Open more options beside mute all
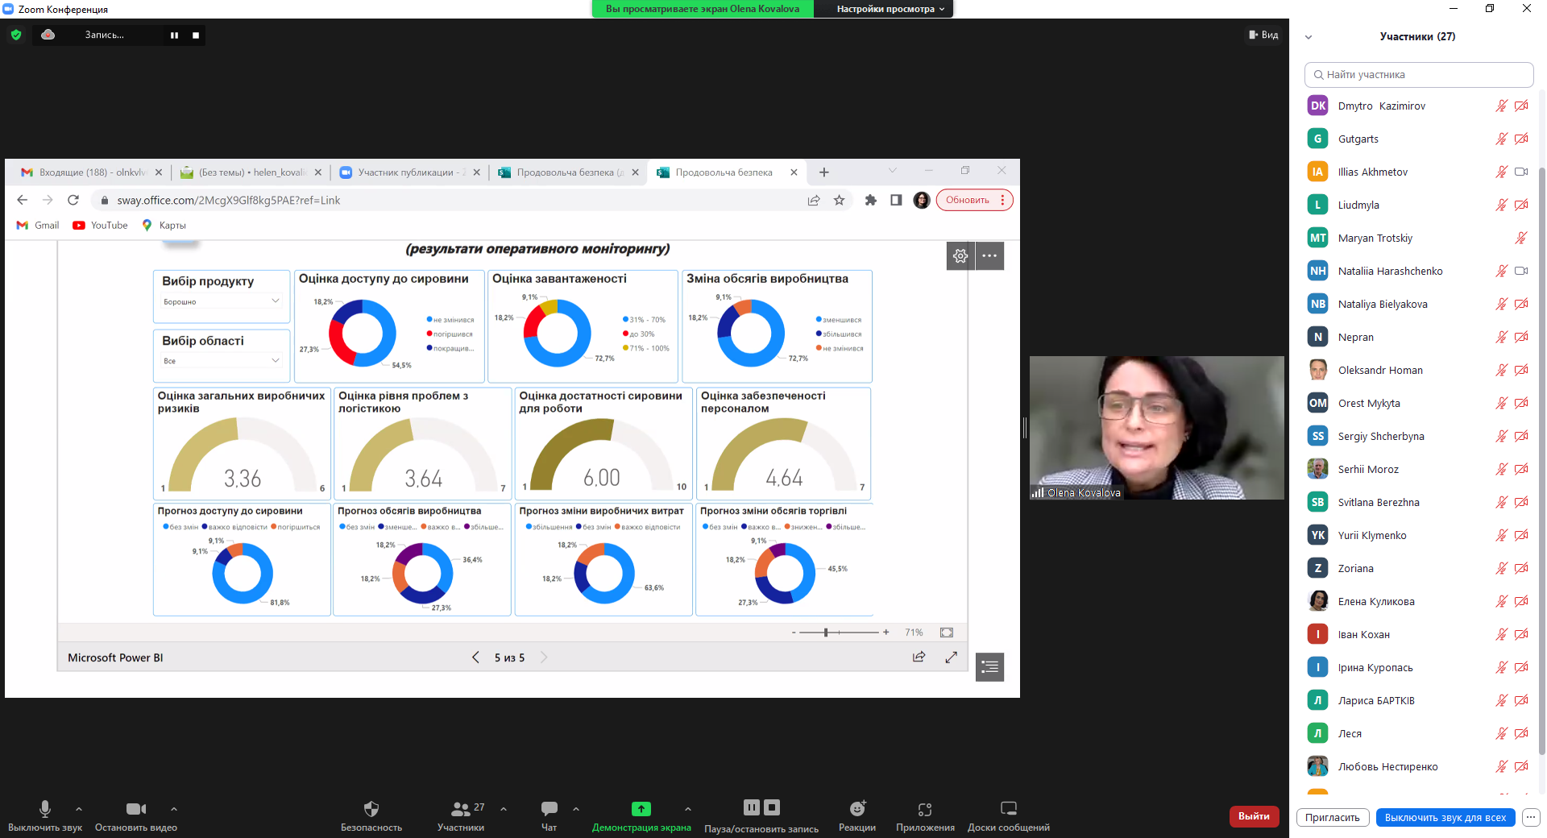The height and width of the screenshot is (838, 1547). tap(1531, 817)
